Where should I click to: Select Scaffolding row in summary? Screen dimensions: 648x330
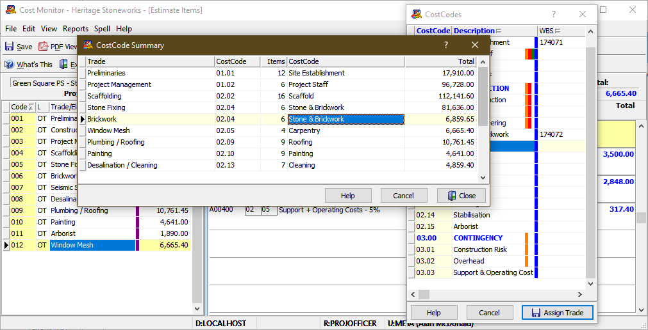278,96
